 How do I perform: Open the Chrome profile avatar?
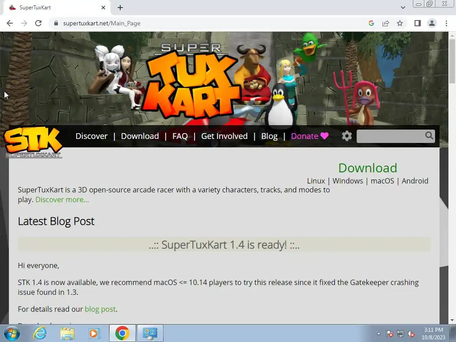432,23
